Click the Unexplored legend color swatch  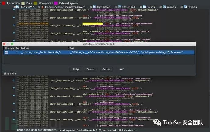tap(35, 3)
